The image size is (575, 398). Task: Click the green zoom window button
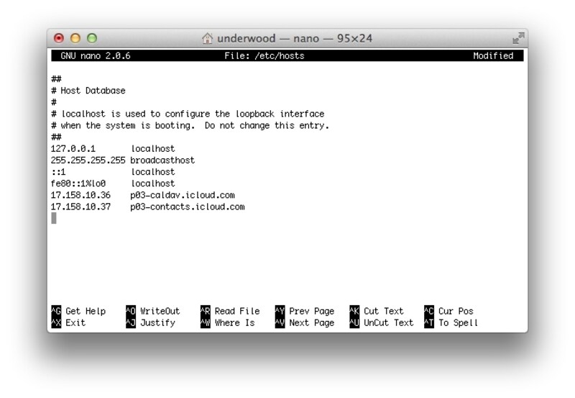pos(91,39)
